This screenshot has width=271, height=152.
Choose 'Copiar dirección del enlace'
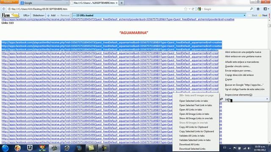click(x=239, y=75)
